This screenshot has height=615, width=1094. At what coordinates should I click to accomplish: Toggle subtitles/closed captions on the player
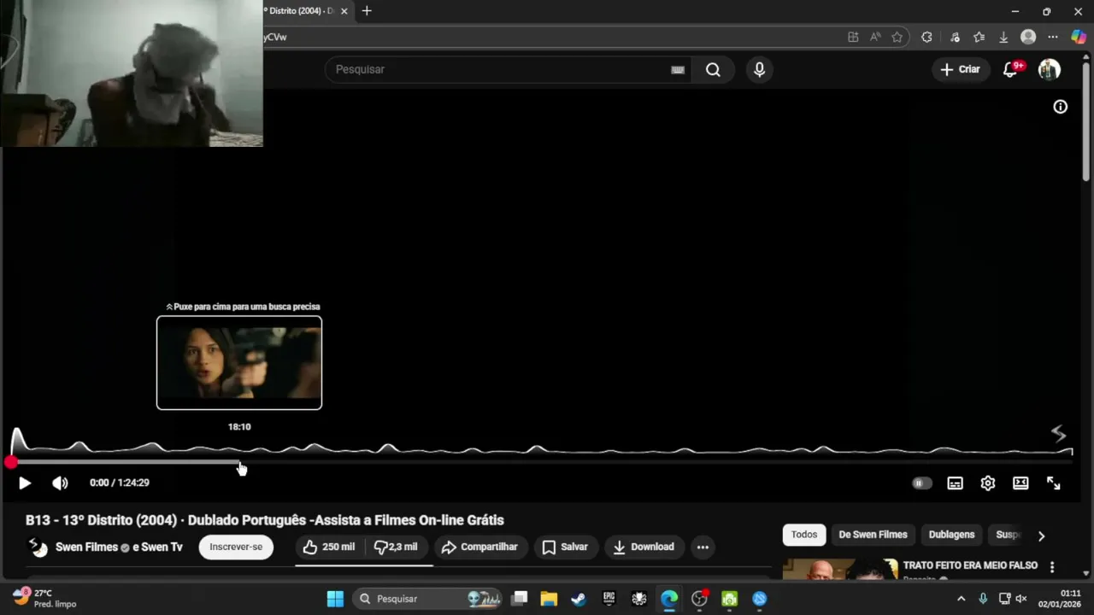coord(955,483)
